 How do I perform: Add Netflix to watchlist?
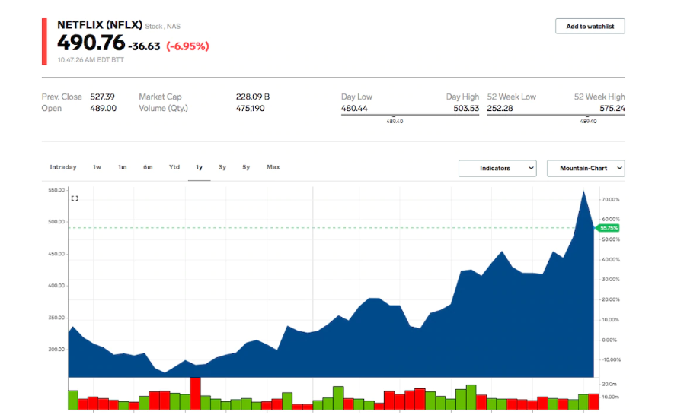tap(590, 27)
